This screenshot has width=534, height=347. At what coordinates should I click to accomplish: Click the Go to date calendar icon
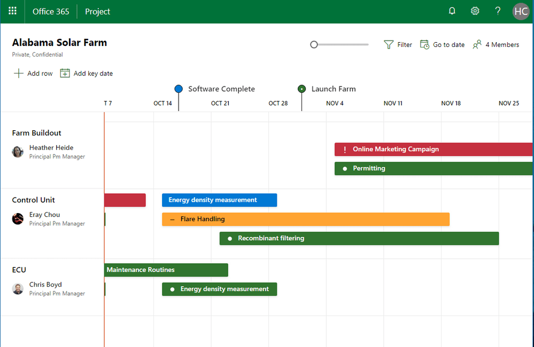tap(424, 45)
